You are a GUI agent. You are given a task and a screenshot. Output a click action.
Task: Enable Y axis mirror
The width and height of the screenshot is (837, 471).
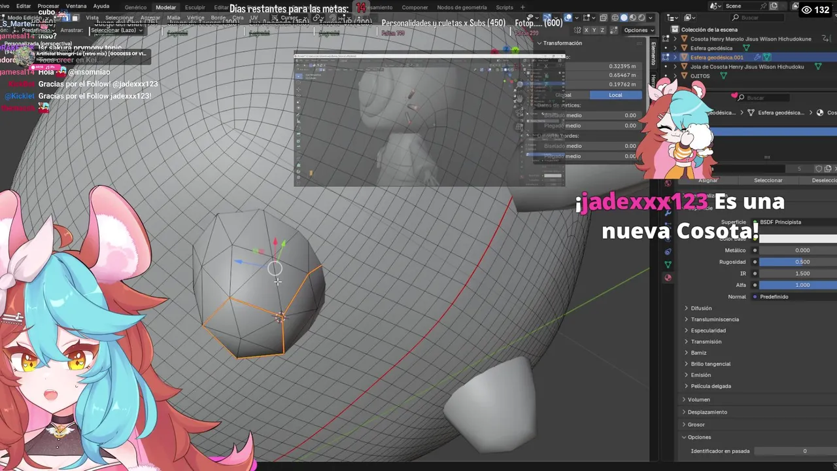tap(594, 30)
